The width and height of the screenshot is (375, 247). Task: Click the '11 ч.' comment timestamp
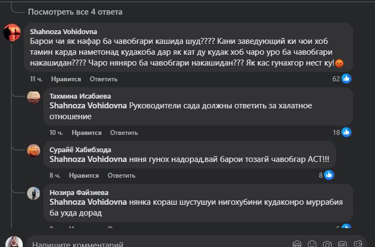pos(37,79)
